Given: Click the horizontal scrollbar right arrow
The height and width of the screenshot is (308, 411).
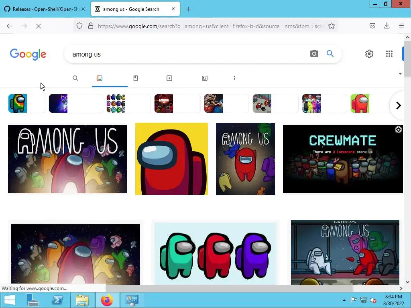Looking at the screenshot, I should point(401,288).
